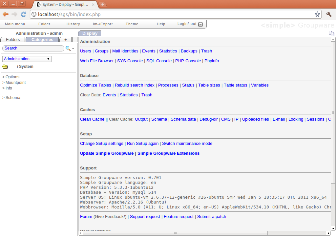Click the / System folder label
The width and height of the screenshot is (336, 236).
[x=25, y=67]
